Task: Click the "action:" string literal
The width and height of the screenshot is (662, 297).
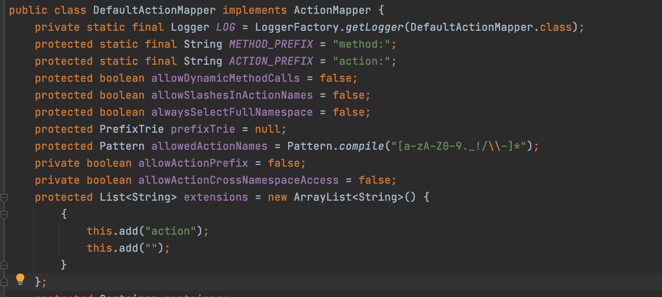Action: tap(361, 61)
